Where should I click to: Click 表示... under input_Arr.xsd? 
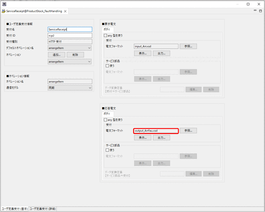[143, 53]
